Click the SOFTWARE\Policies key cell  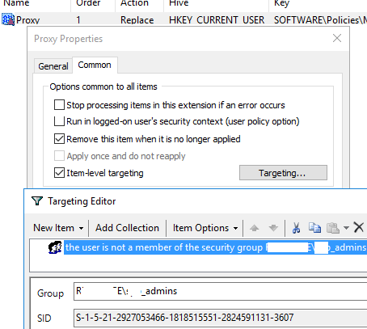coord(320,20)
